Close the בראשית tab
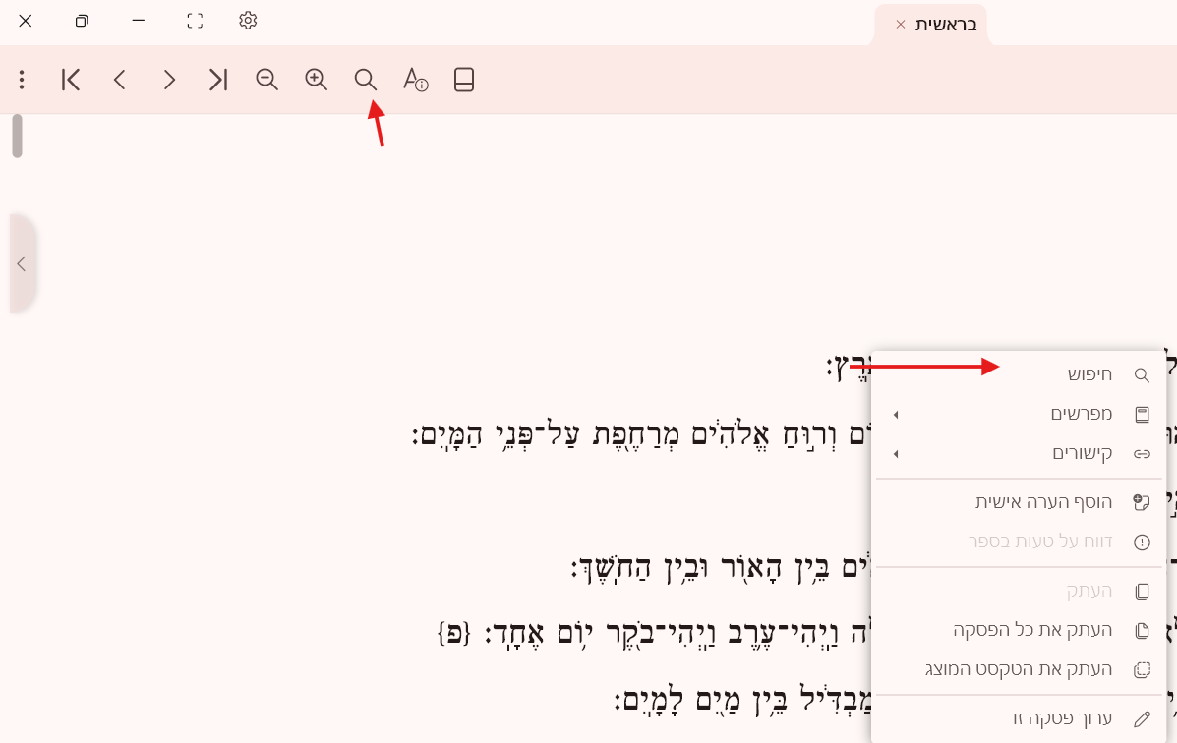 tap(901, 25)
